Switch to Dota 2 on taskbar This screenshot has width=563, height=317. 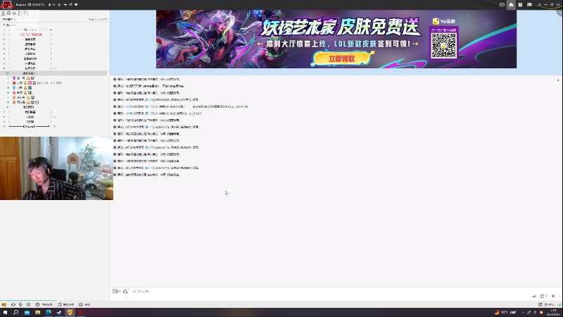80,312
